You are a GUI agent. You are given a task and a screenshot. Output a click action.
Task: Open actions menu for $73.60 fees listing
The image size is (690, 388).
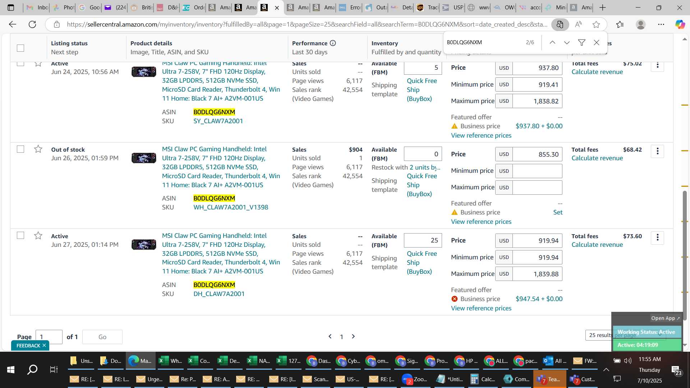(657, 238)
